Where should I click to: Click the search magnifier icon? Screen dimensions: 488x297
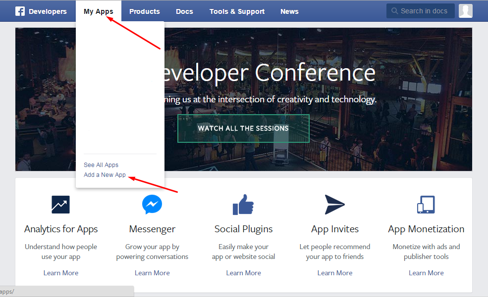pos(394,11)
